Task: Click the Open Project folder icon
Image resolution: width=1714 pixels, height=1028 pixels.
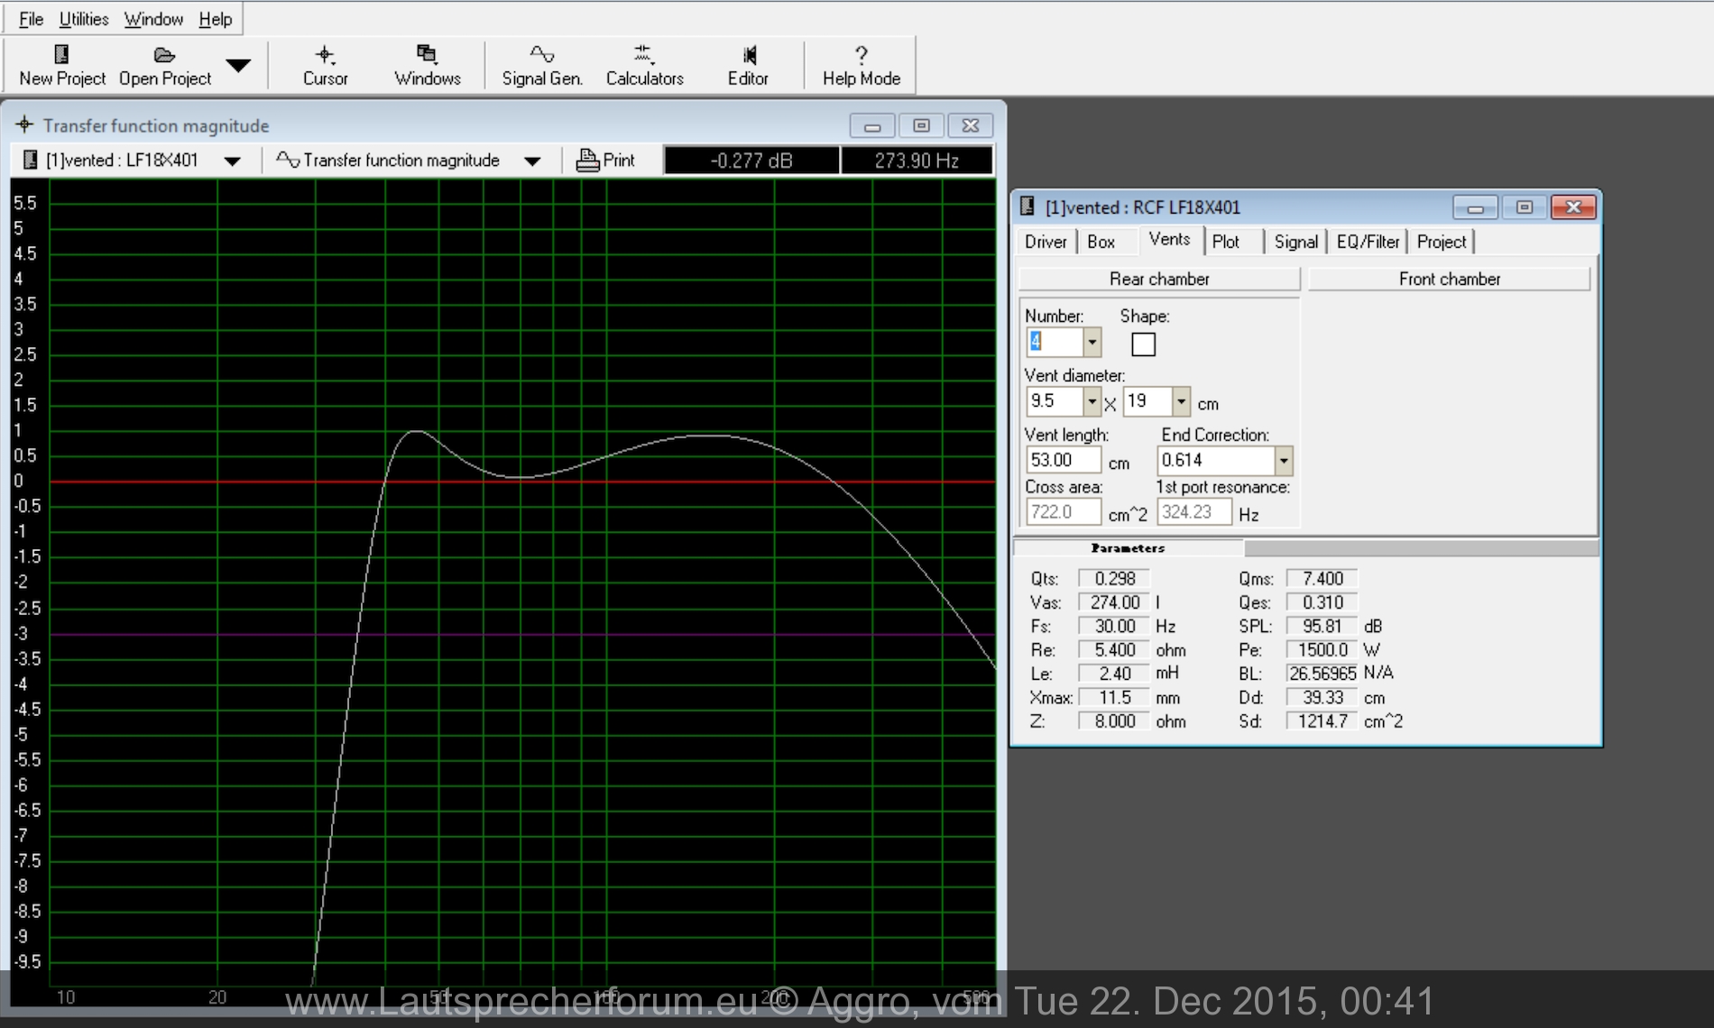Action: [164, 55]
